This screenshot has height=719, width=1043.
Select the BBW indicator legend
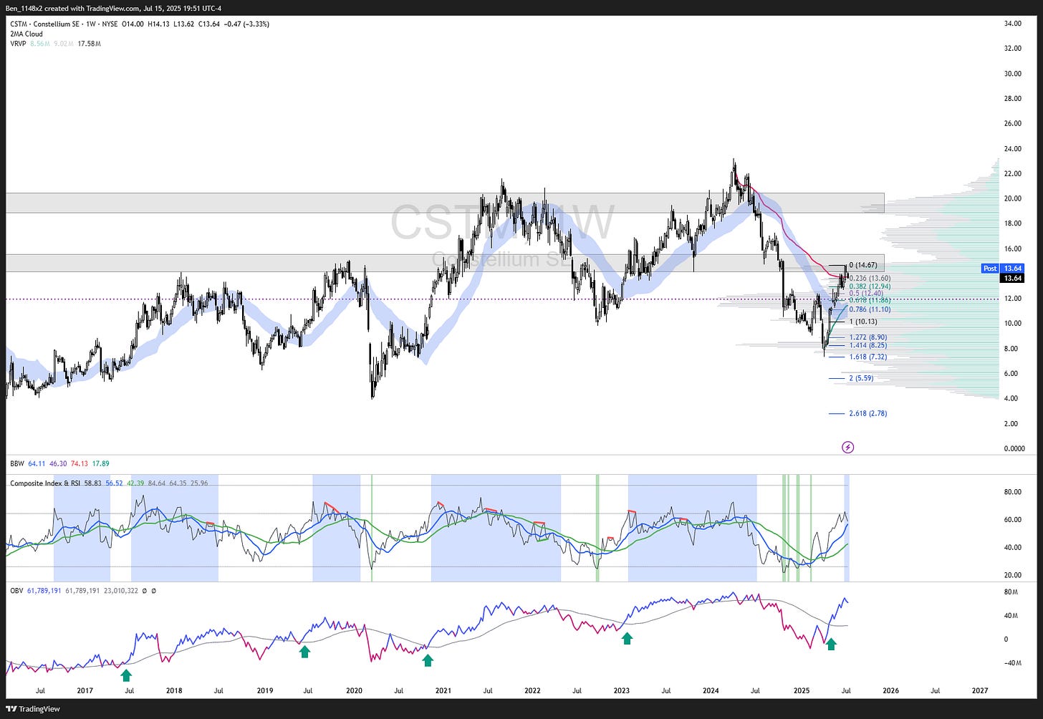point(59,463)
